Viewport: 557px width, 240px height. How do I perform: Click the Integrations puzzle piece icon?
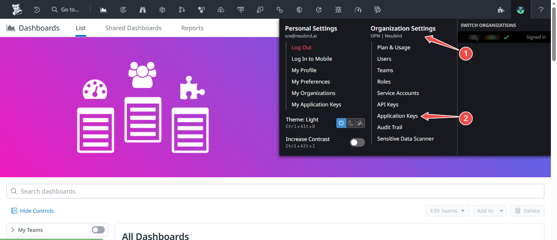pyautogui.click(x=501, y=9)
